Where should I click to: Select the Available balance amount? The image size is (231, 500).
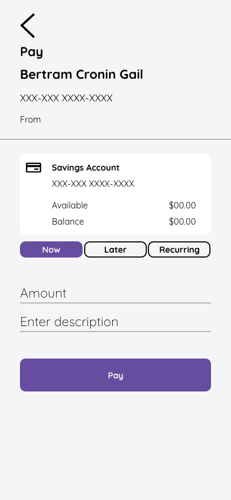click(182, 205)
